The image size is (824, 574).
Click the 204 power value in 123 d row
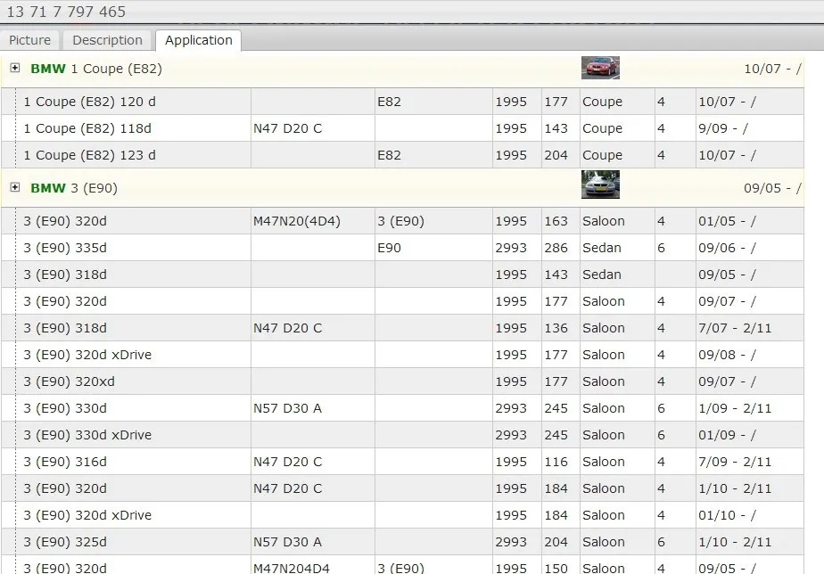556,155
